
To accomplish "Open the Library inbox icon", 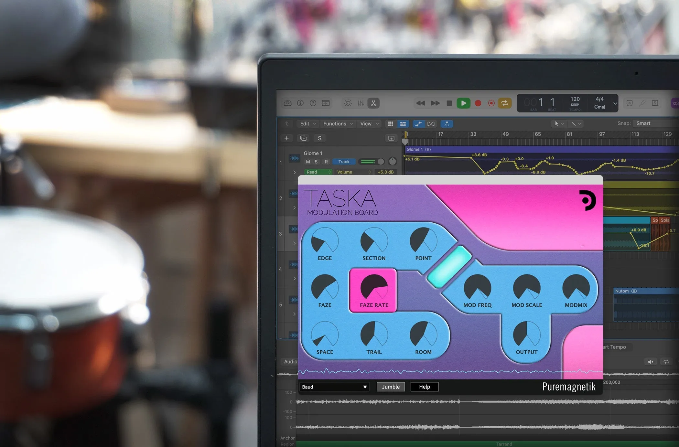I will click(x=287, y=103).
